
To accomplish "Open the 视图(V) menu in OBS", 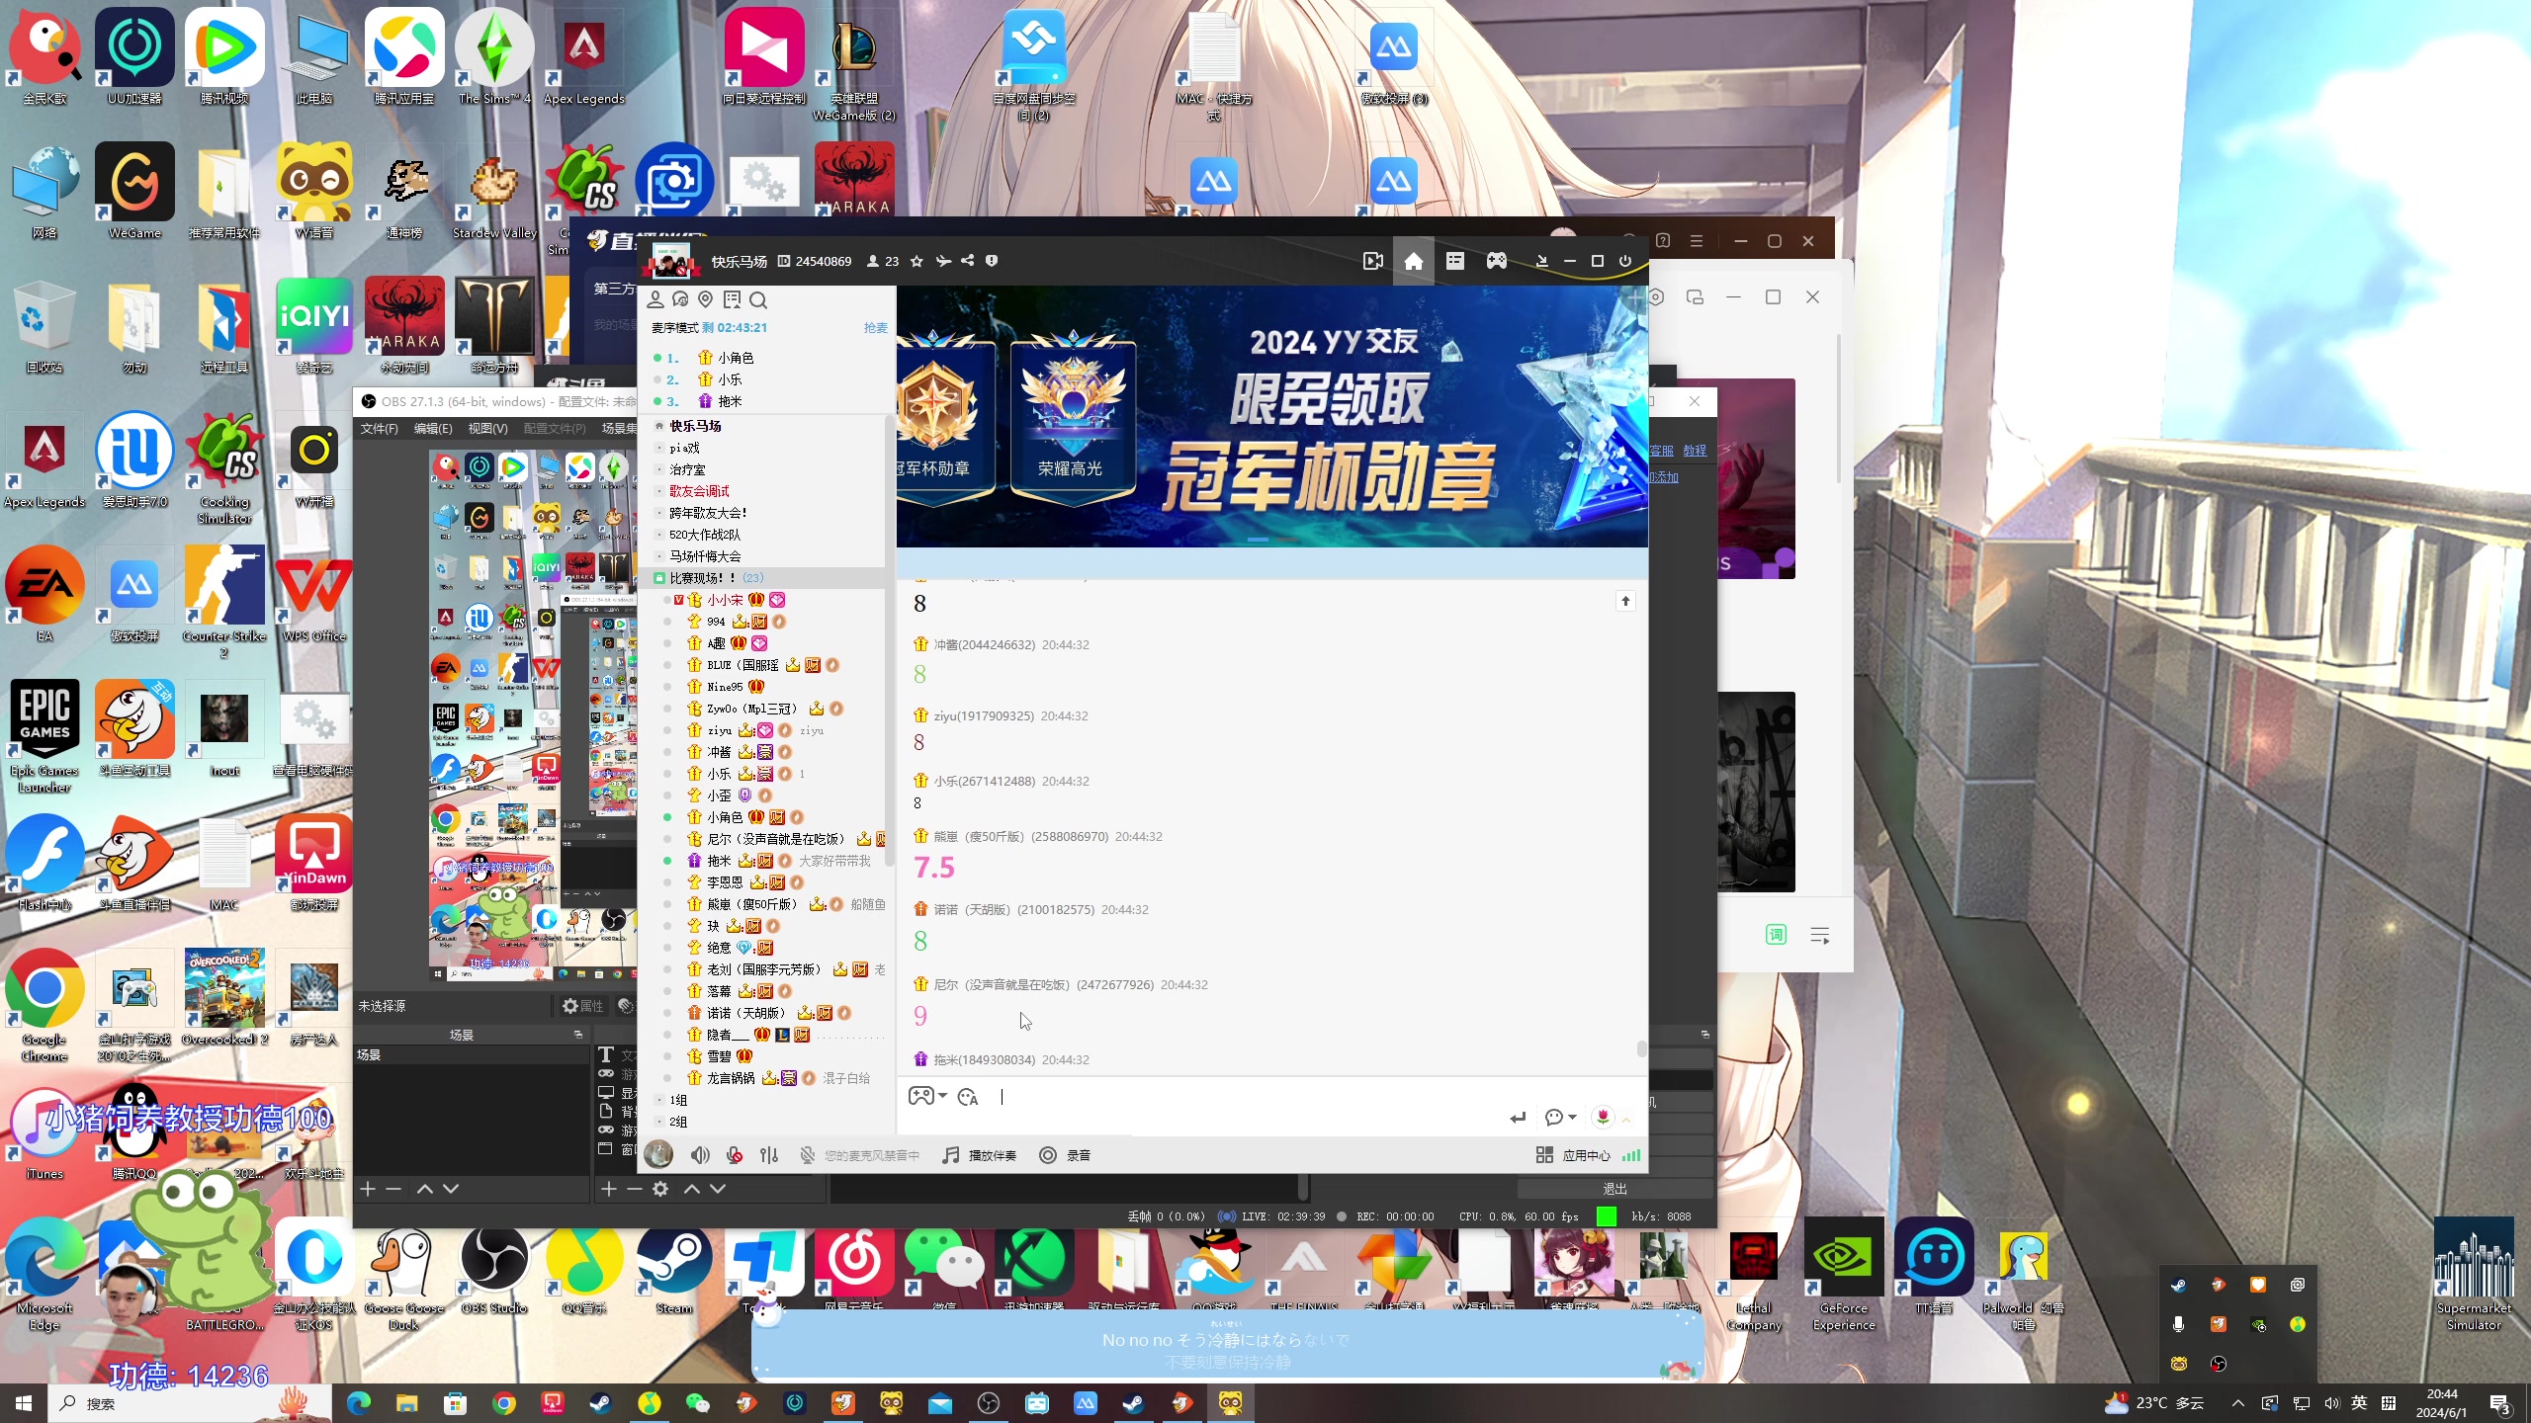I will point(487,428).
